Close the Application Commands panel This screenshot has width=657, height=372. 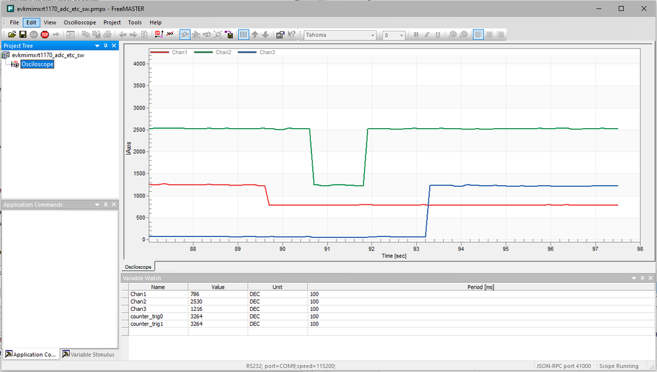pos(114,204)
